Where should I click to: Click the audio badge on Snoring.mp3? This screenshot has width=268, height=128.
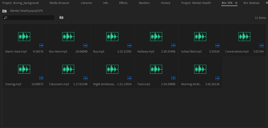(41, 78)
